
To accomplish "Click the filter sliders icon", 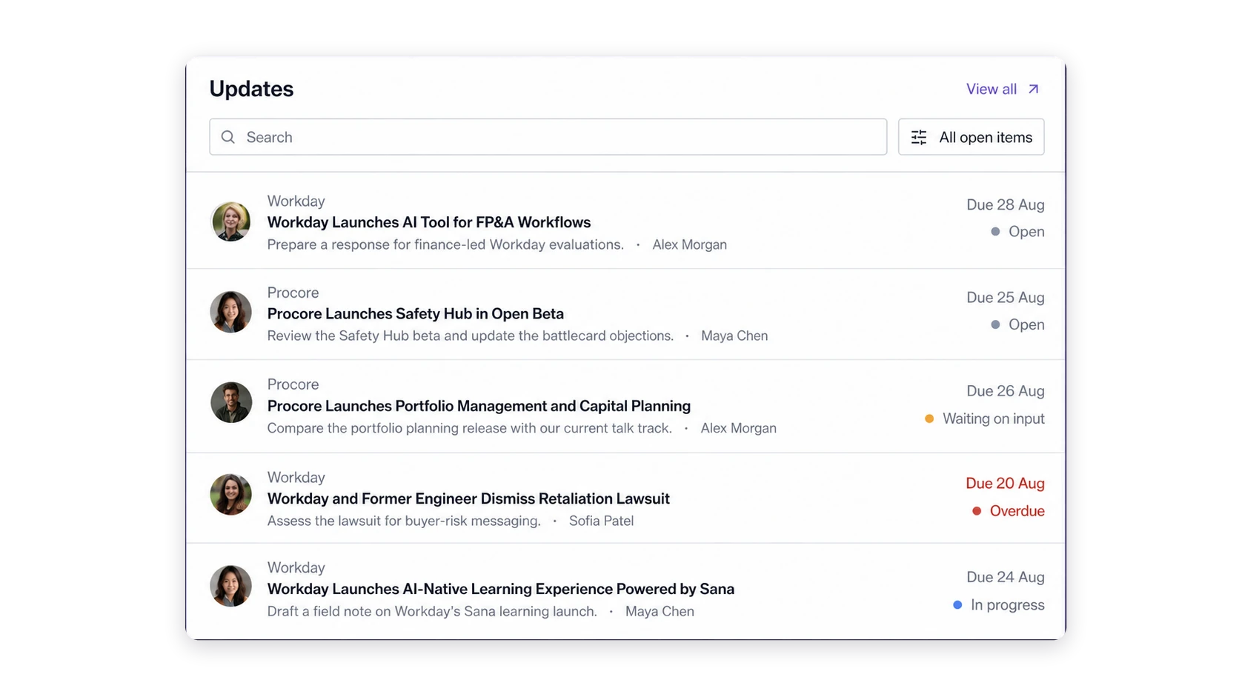I will pyautogui.click(x=919, y=137).
